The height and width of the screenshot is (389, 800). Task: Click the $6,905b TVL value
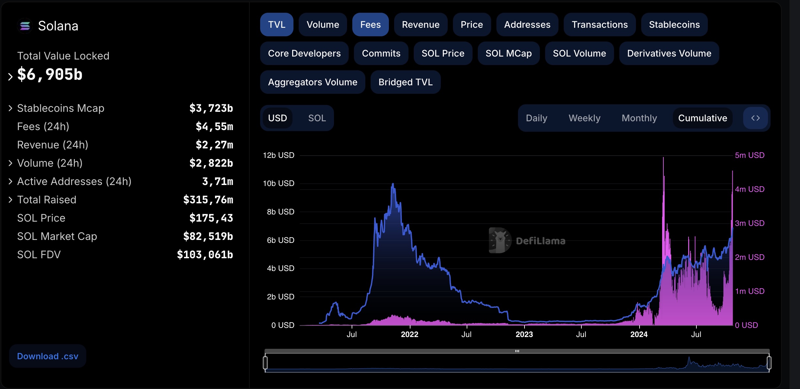click(x=50, y=74)
